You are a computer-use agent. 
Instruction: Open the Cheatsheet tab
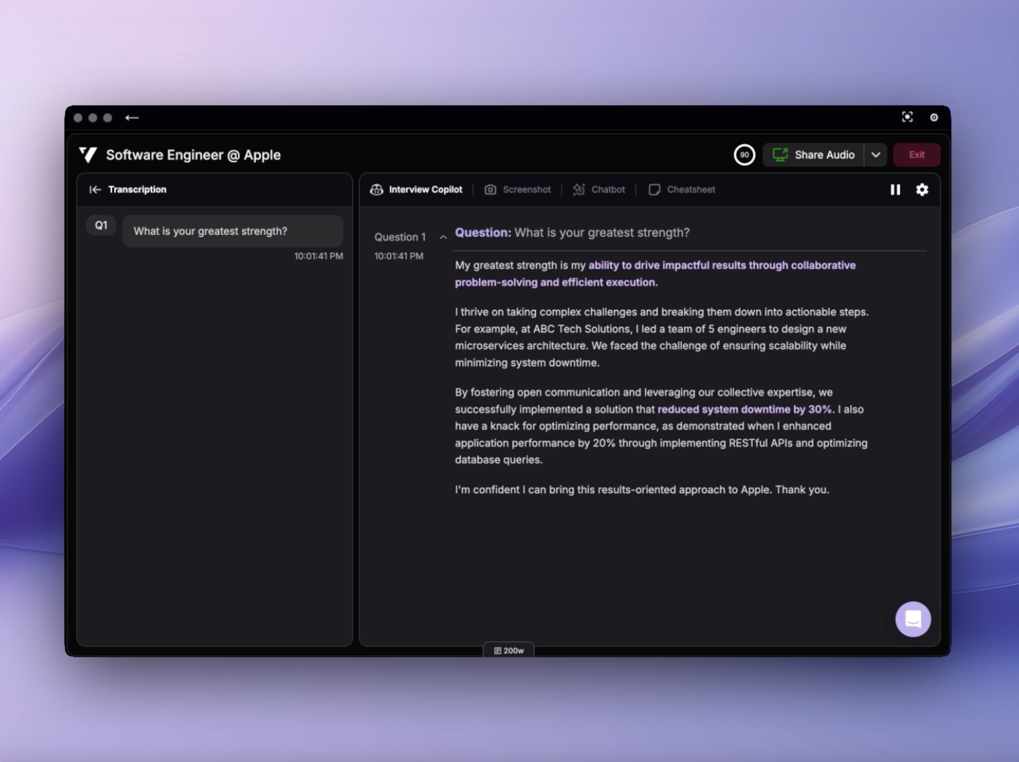682,190
